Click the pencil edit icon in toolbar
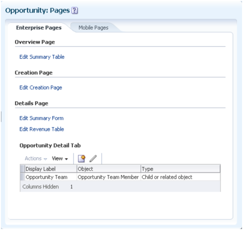243x230 pixels. coord(93,159)
